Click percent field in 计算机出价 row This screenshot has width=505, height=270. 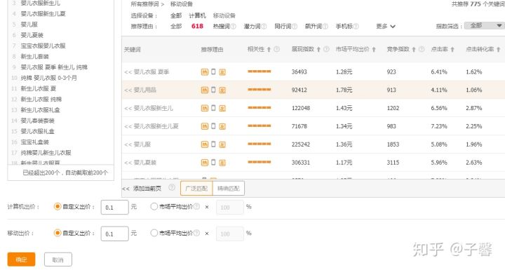coord(230,207)
